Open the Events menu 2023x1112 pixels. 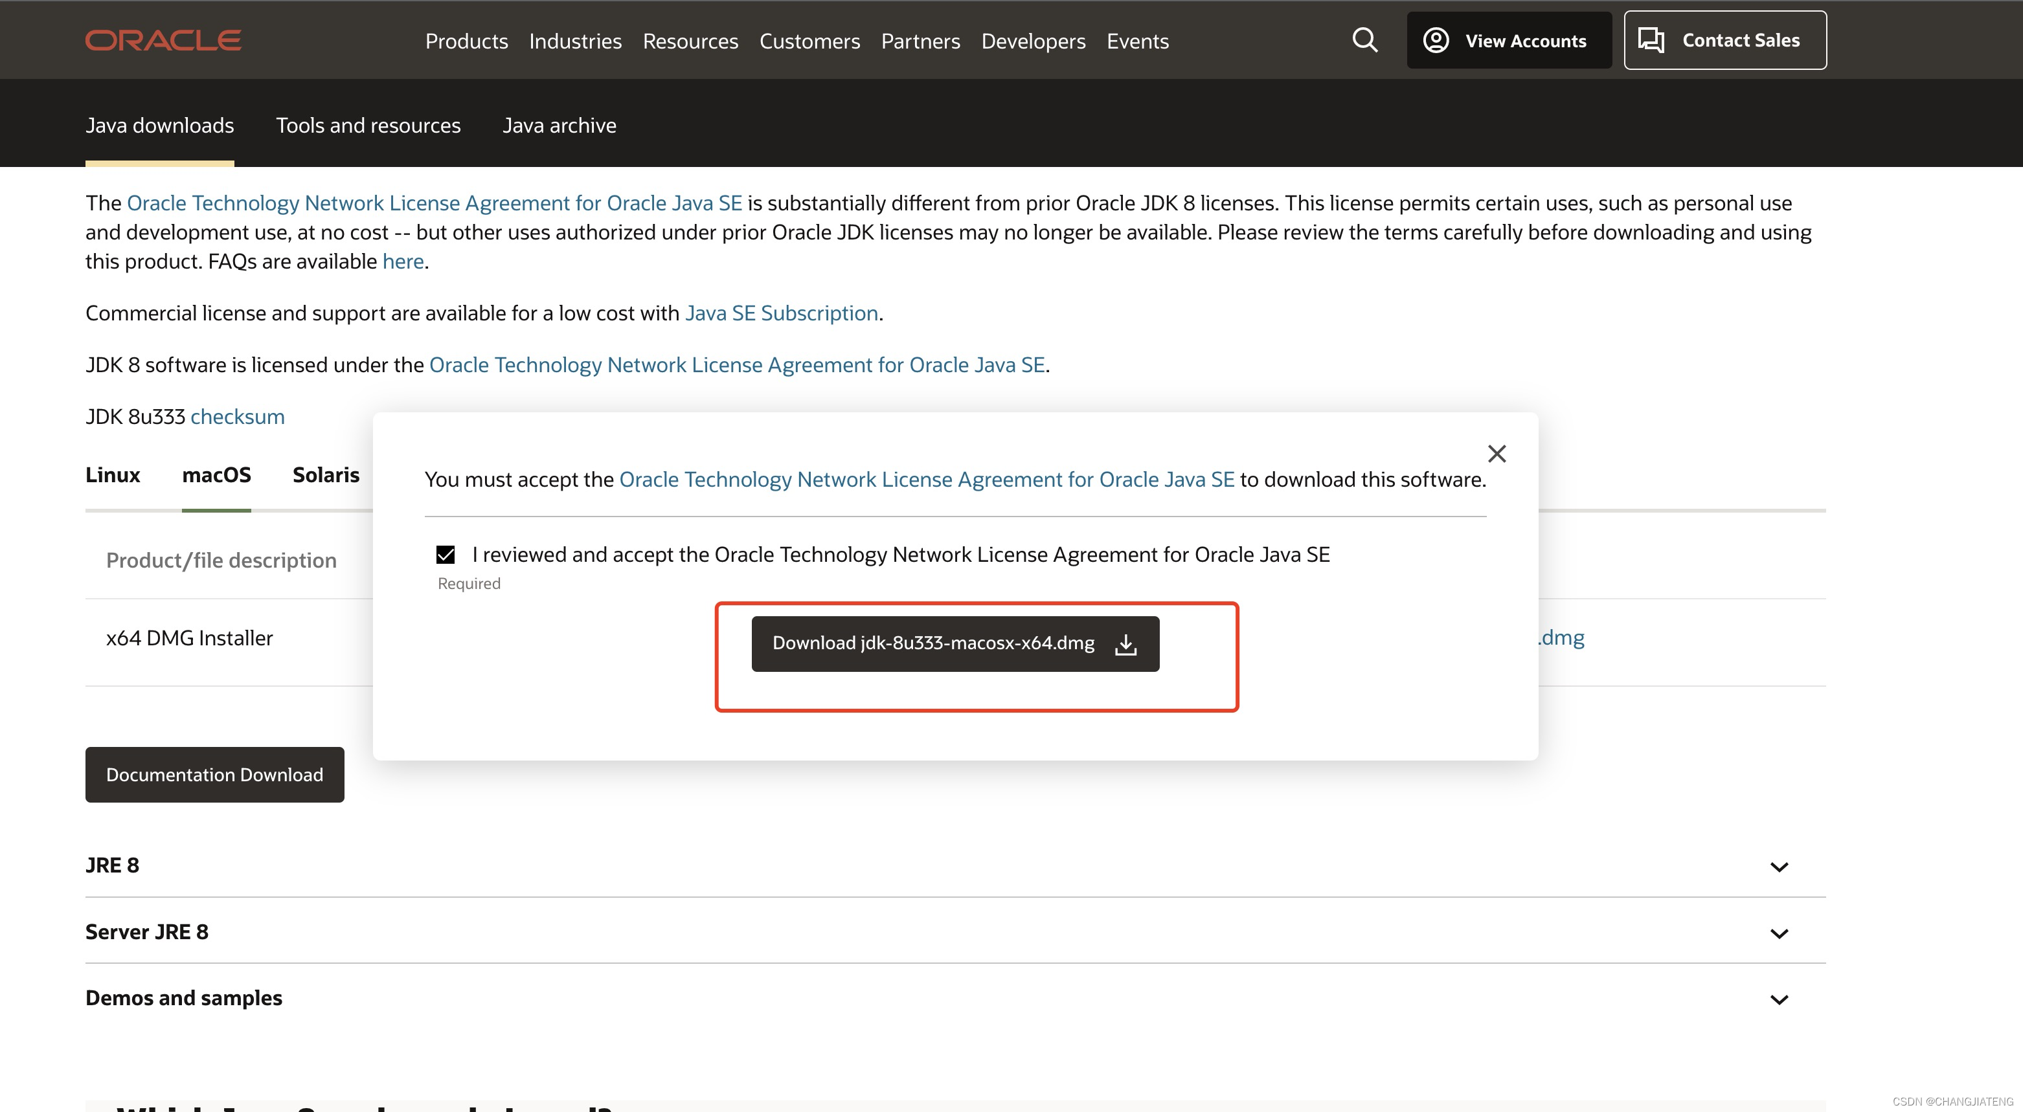(x=1137, y=41)
